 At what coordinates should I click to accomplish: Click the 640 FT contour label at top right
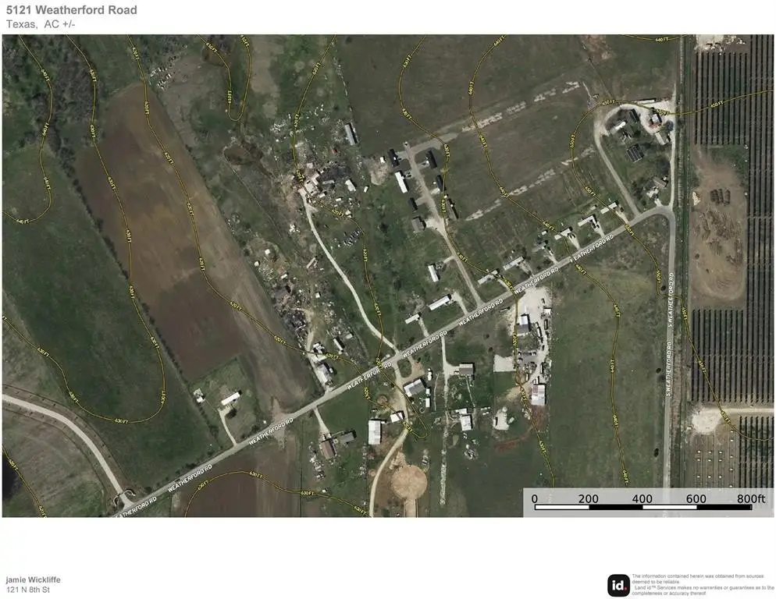pyautogui.click(x=663, y=37)
